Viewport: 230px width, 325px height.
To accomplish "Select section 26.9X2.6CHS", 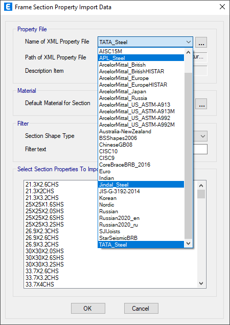I will coord(42,237).
